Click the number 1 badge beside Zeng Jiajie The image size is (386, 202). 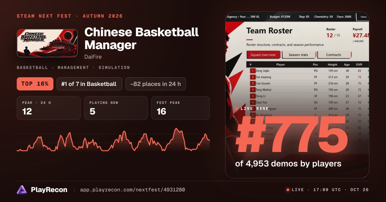(x=253, y=71)
